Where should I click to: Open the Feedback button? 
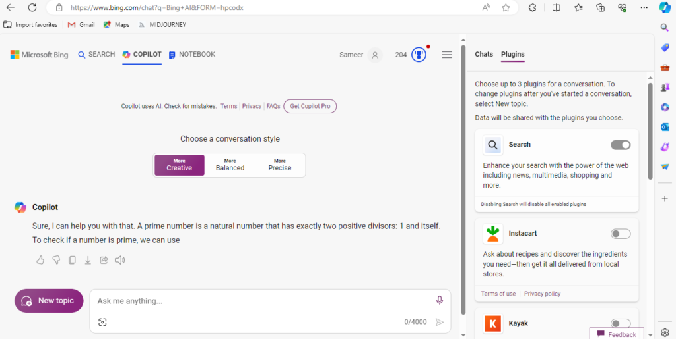click(x=617, y=334)
